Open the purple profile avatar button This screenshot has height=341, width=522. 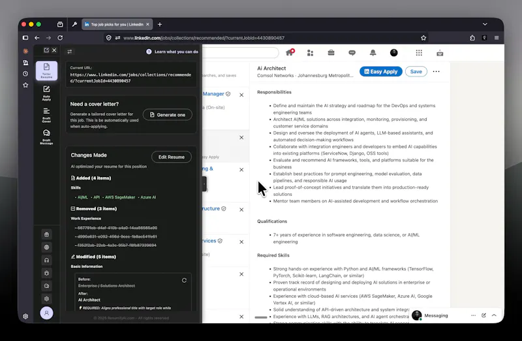pyautogui.click(x=46, y=313)
